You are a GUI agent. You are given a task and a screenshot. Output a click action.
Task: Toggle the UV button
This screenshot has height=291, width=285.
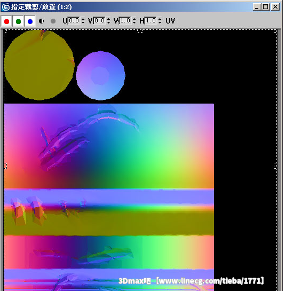(170, 21)
